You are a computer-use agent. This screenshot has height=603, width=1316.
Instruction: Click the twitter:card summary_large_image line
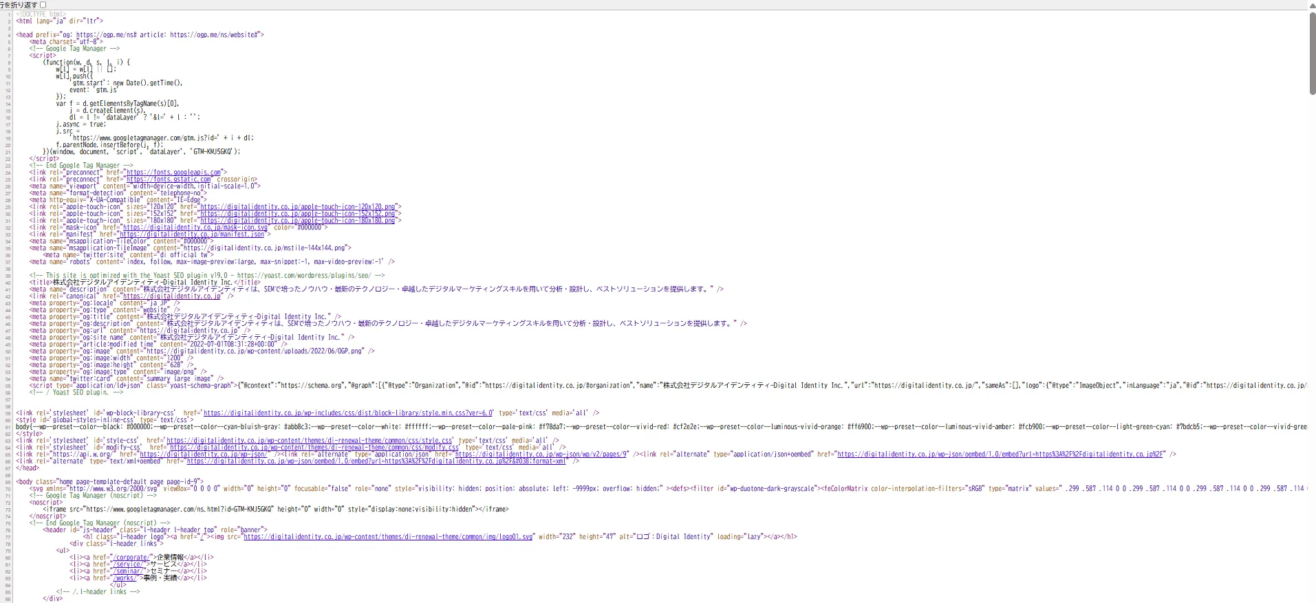(x=127, y=379)
